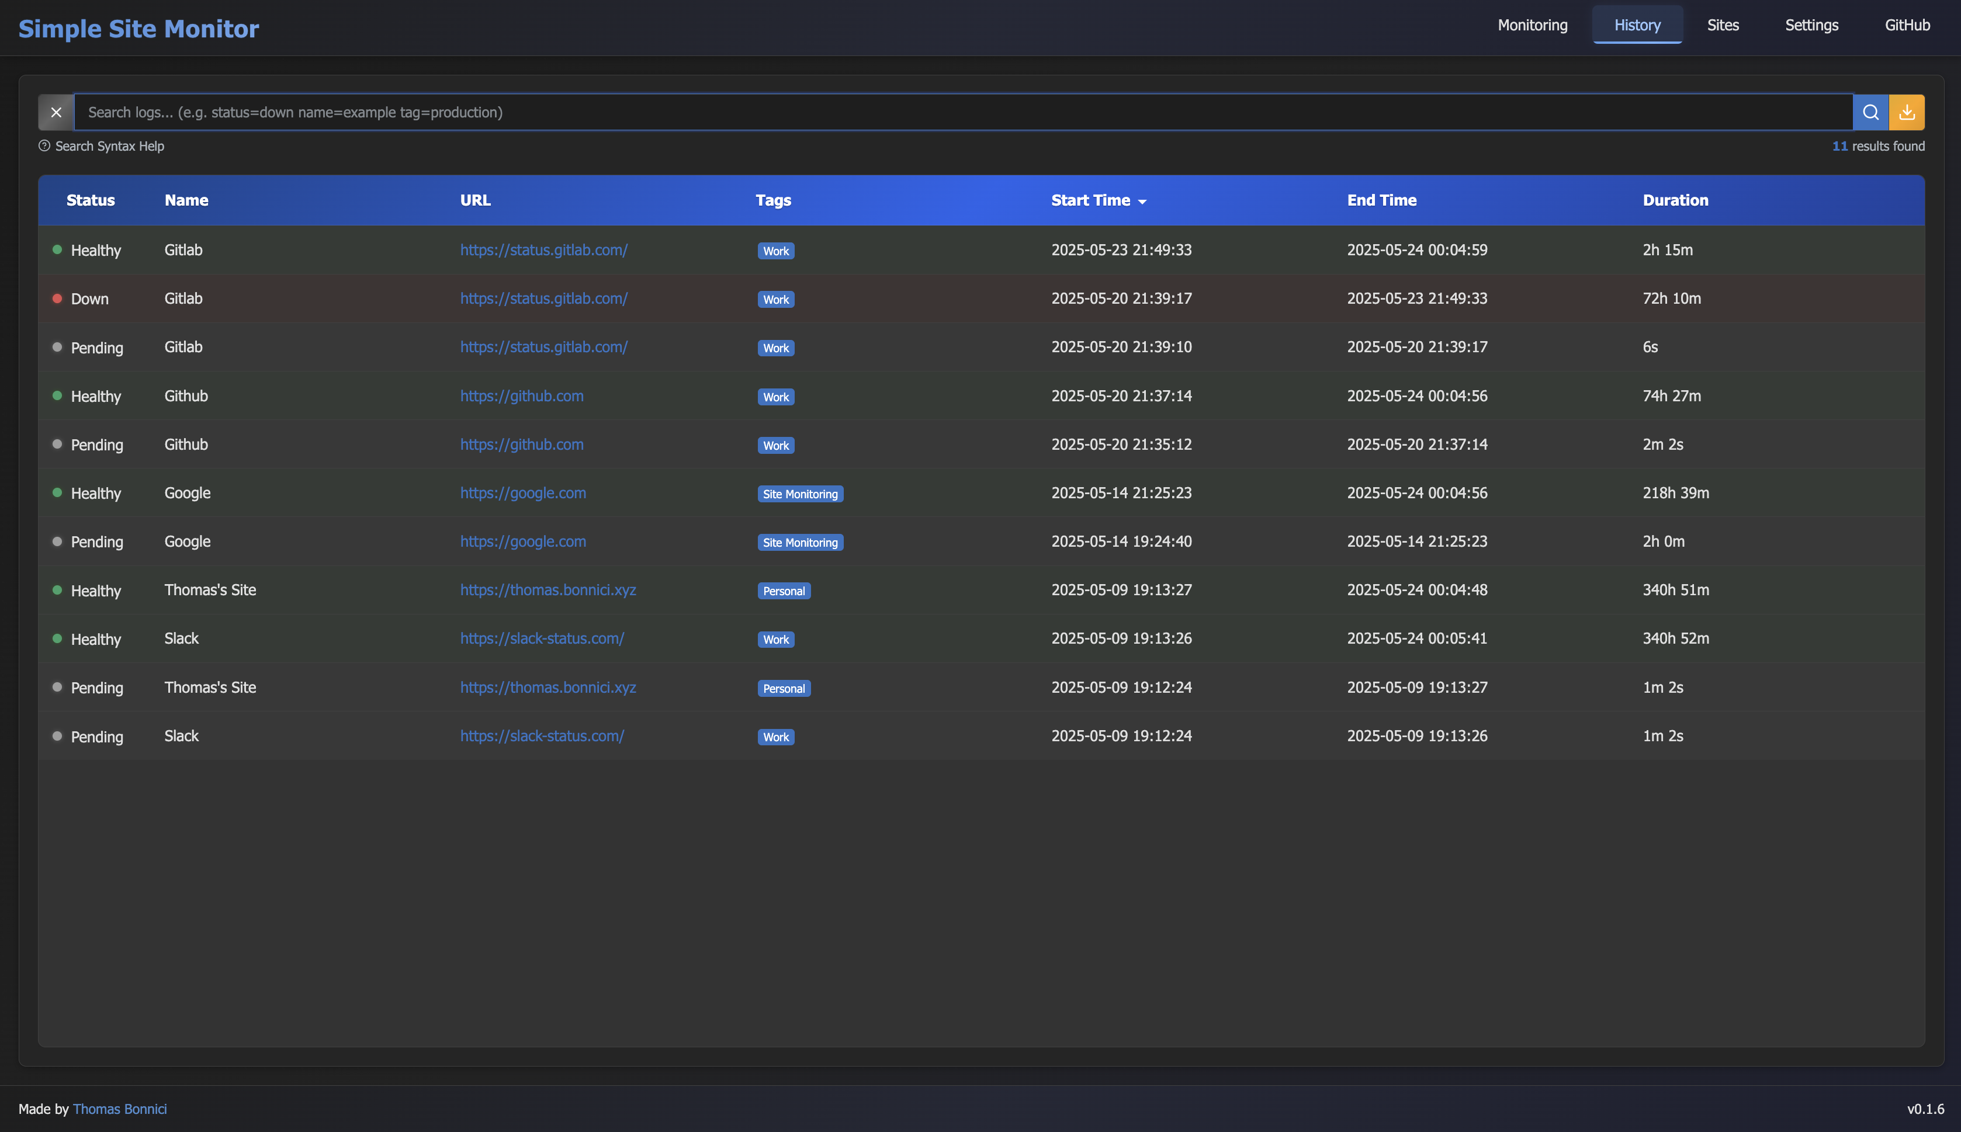Image resolution: width=1961 pixels, height=1132 pixels.
Task: Click the magnifier search button
Action: [x=1871, y=113]
